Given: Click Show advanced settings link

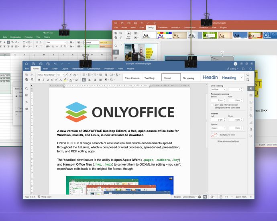Looking at the screenshot, I should click(x=228, y=141).
